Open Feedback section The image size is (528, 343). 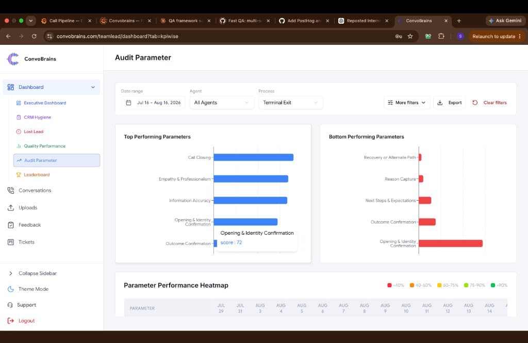point(29,225)
